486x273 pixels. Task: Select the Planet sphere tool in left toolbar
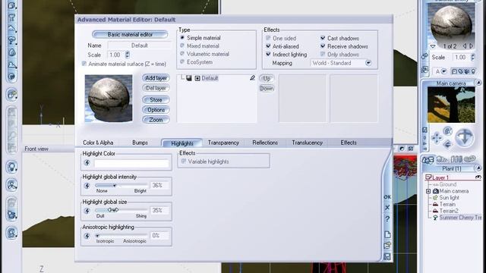pyautogui.click(x=12, y=77)
